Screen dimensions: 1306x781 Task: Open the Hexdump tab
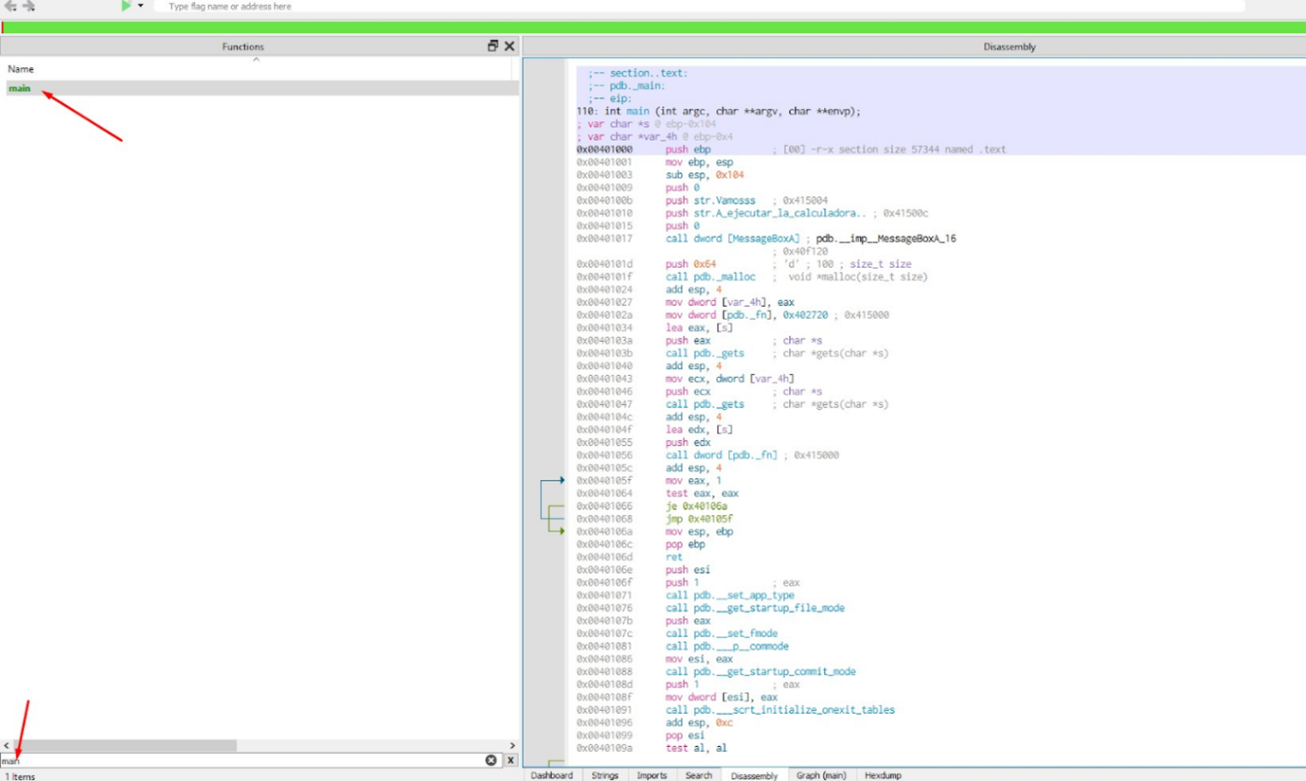pos(883,775)
